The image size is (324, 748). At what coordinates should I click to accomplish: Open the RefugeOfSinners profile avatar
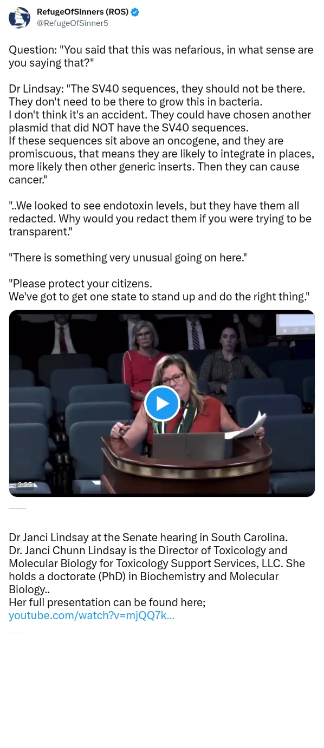click(x=19, y=17)
